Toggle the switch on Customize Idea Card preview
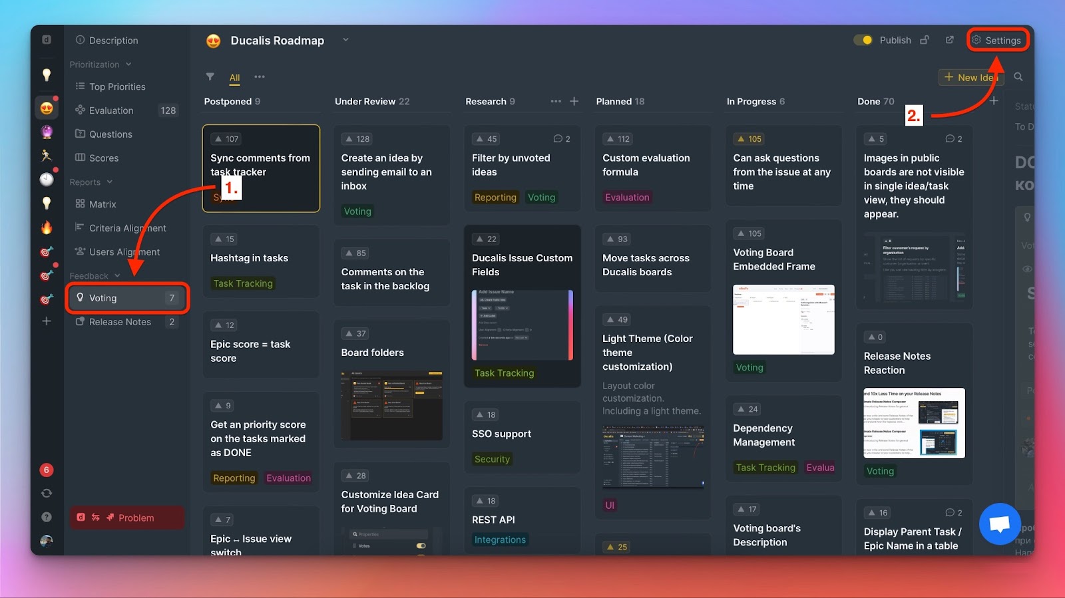 pyautogui.click(x=421, y=545)
